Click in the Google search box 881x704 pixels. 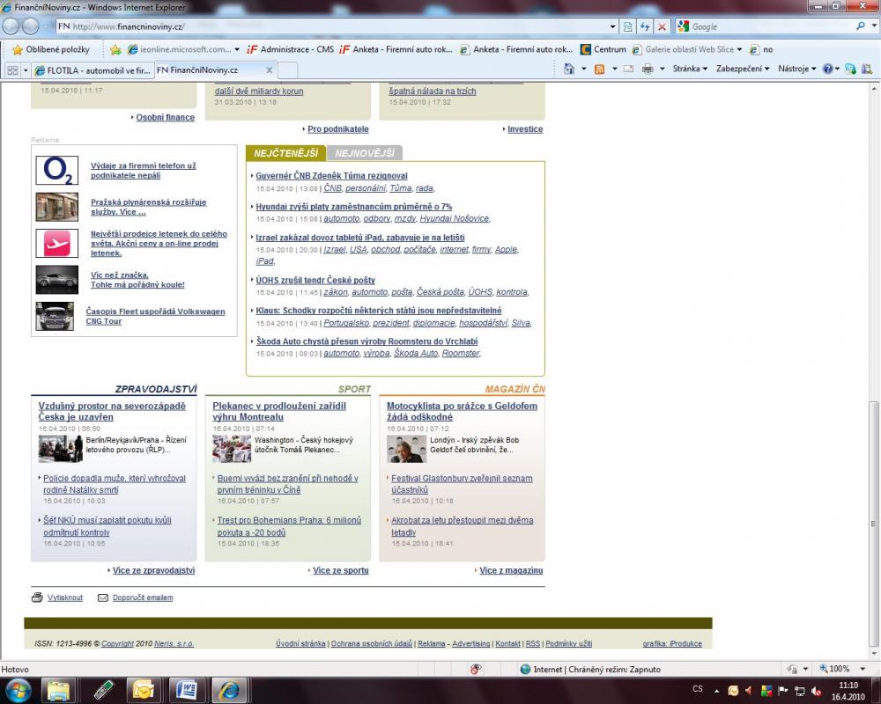coord(771,26)
